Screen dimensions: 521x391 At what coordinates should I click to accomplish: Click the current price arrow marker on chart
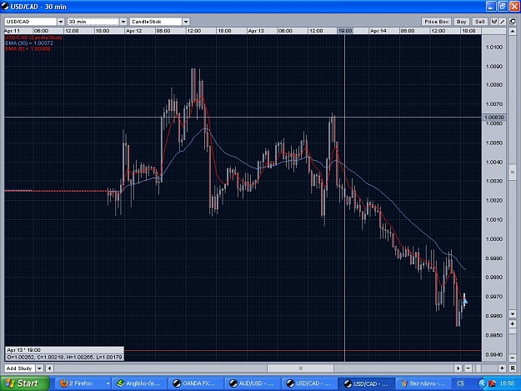click(465, 301)
